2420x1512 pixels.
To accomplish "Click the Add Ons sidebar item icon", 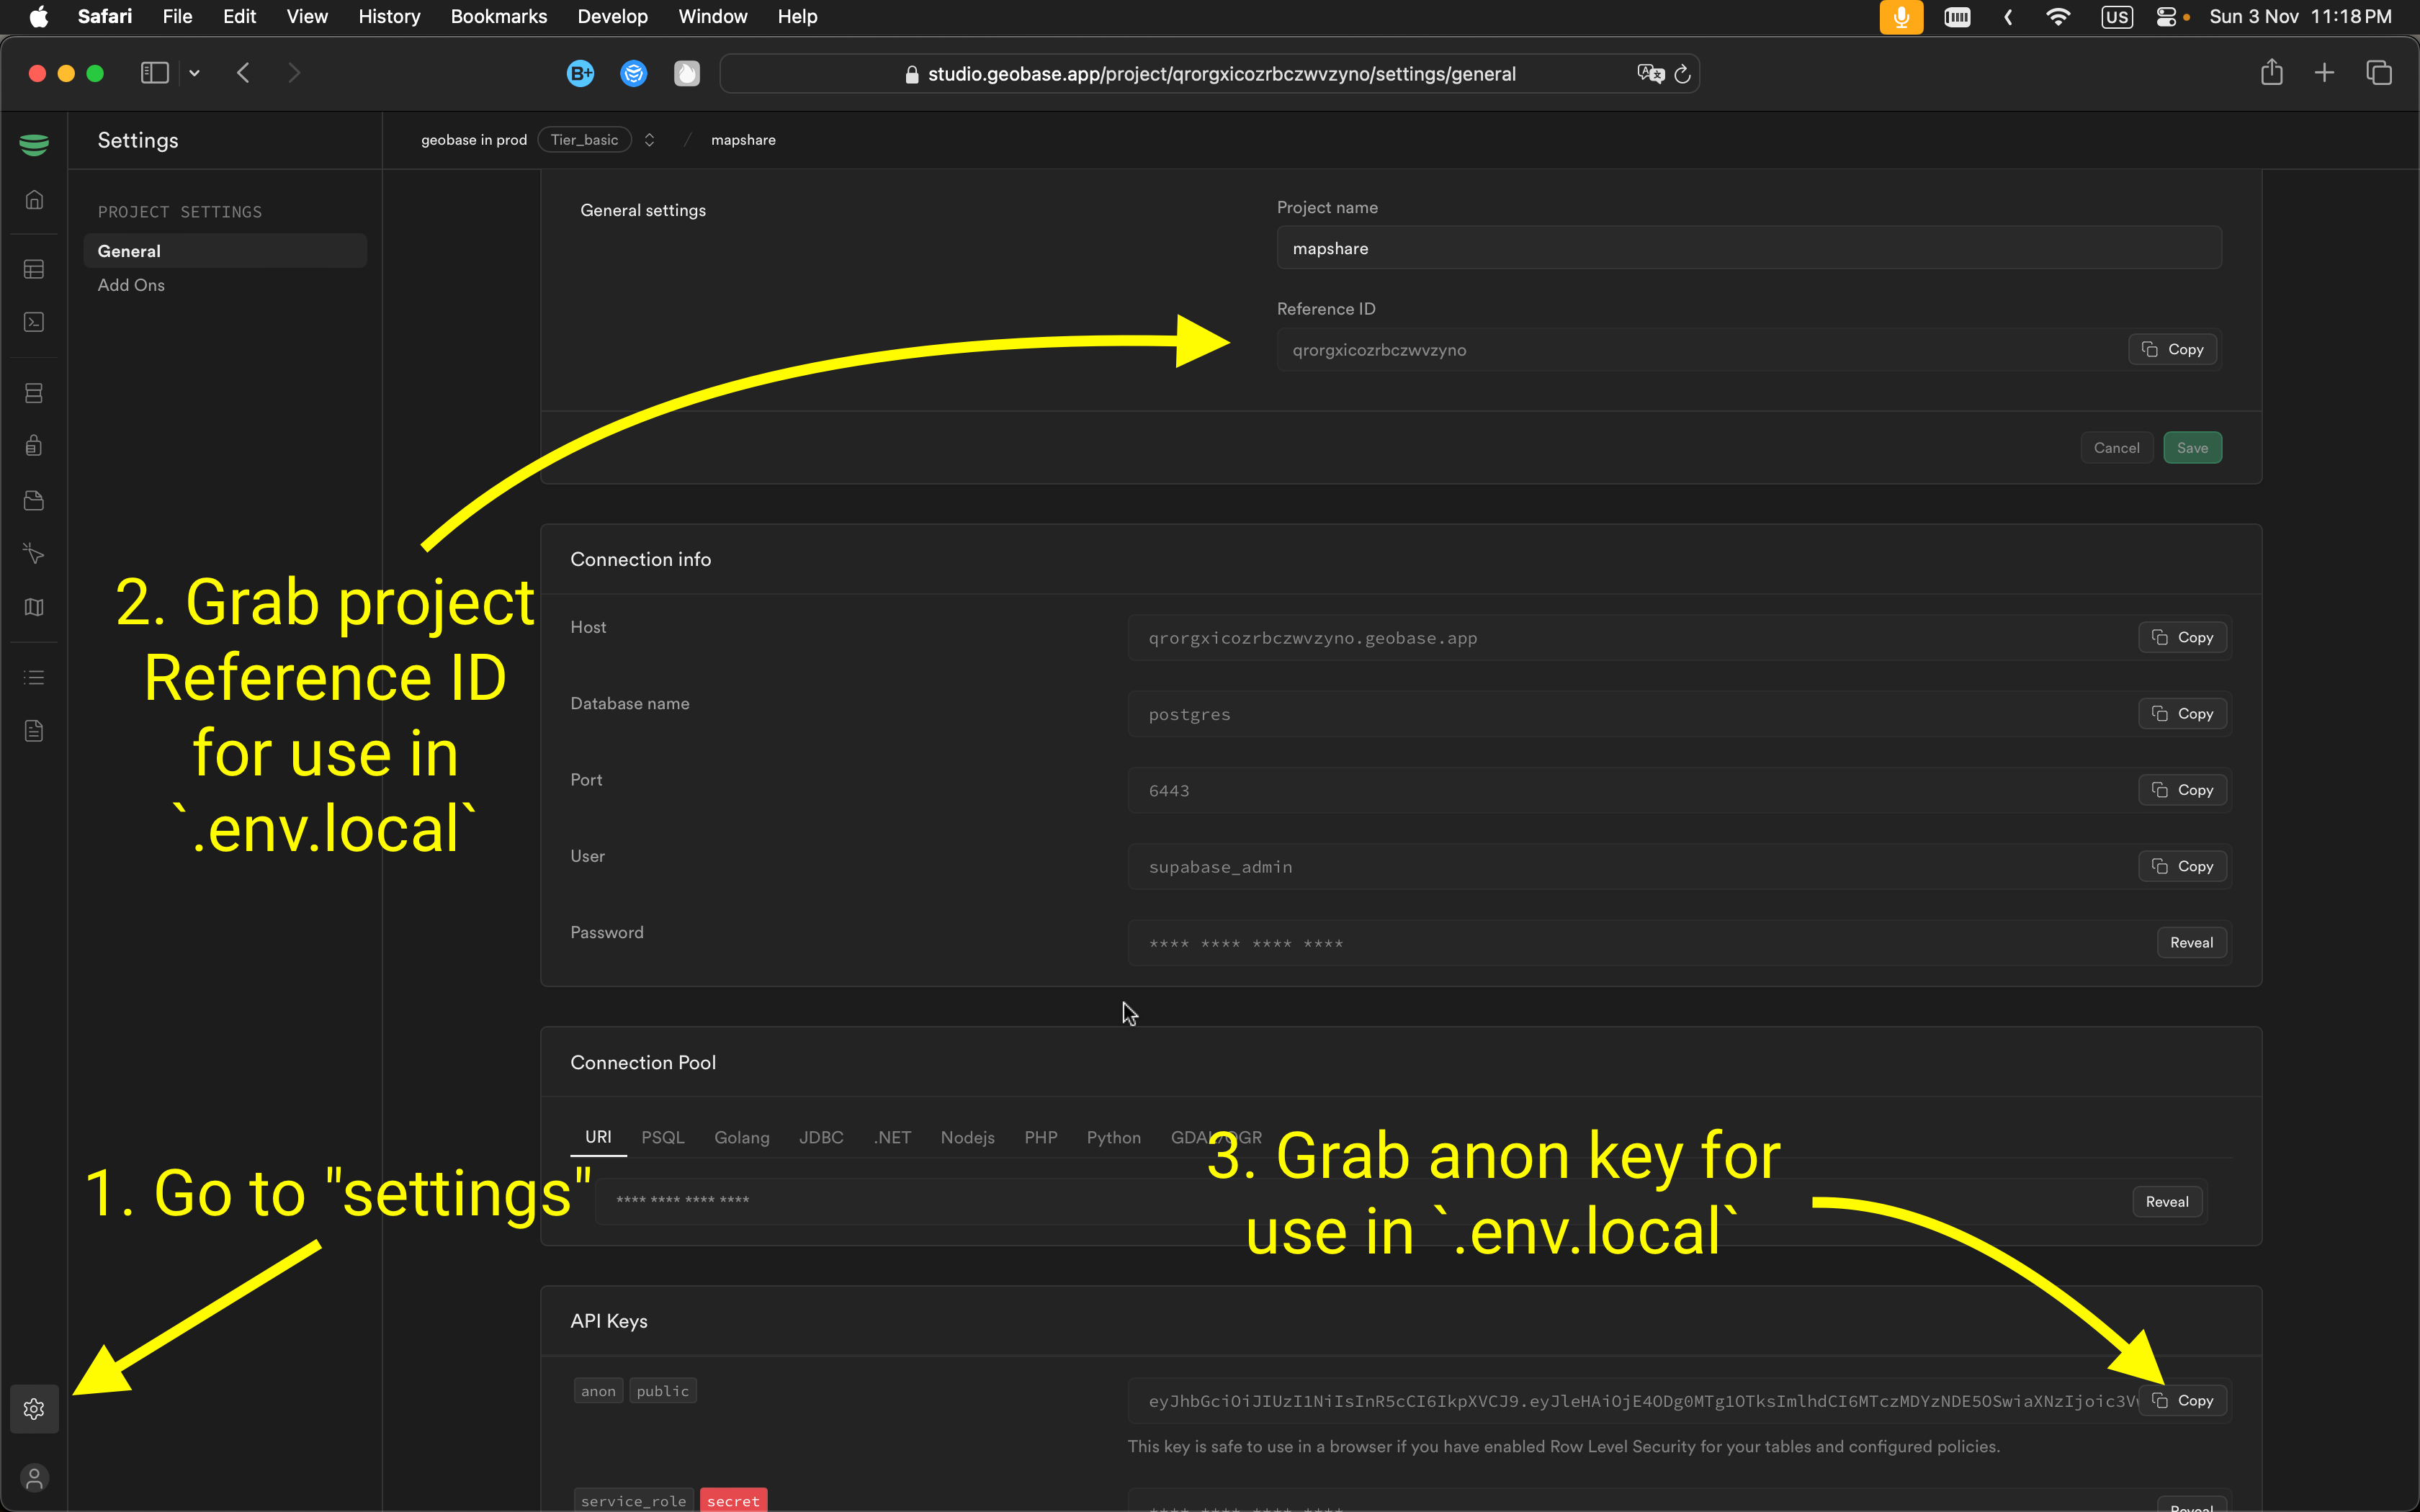I will click(x=130, y=284).
